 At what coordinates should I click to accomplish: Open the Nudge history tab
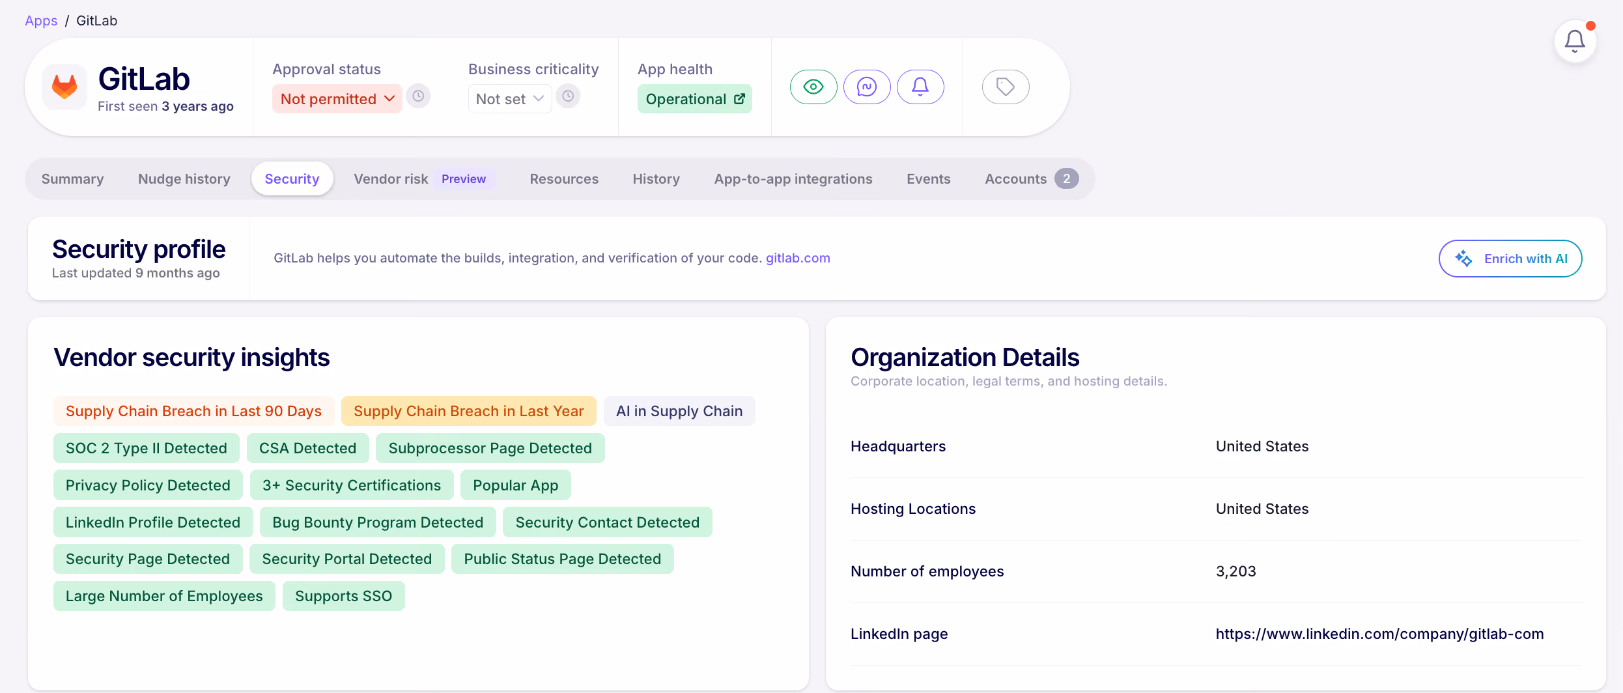click(184, 179)
